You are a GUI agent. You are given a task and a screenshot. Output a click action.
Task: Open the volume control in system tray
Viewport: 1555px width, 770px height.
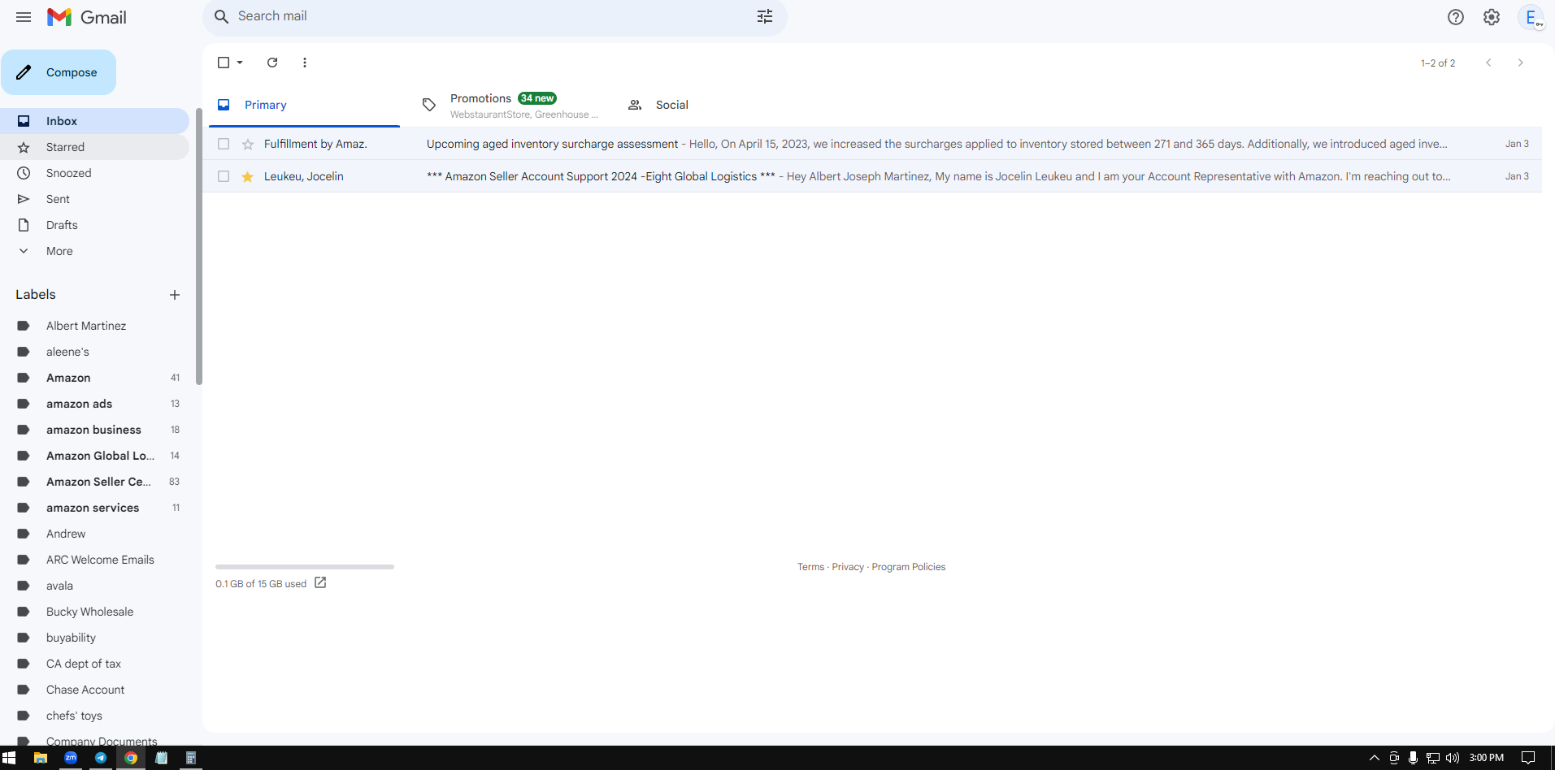point(1453,758)
